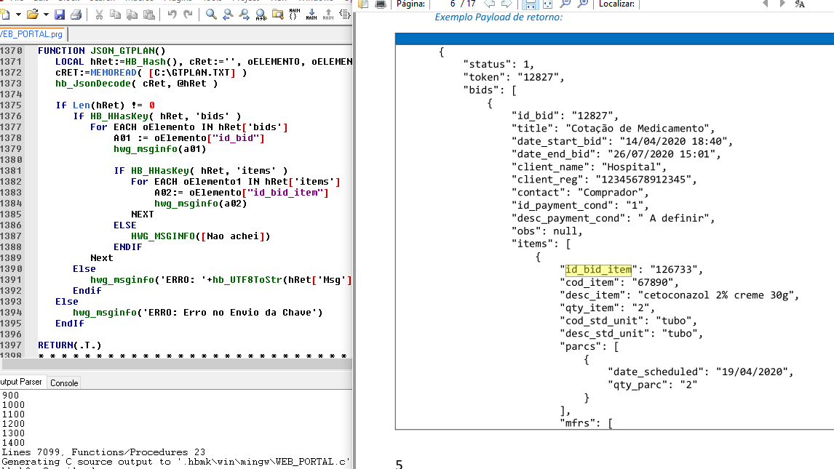This screenshot has height=469, width=834.
Task: Open the Find magnifier tool
Action: tap(211, 15)
